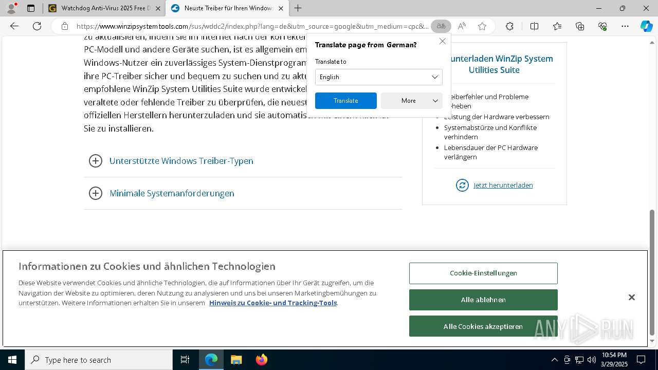Image resolution: width=658 pixels, height=370 pixels.
Task: Open the tab actions menu icon
Action: pyautogui.click(x=31, y=8)
